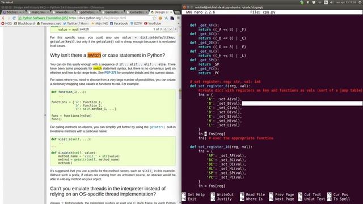Image resolution: width=363 pixels, height=204 pixels.
Task: Go to next find result arrow
Action: pos(170,29)
